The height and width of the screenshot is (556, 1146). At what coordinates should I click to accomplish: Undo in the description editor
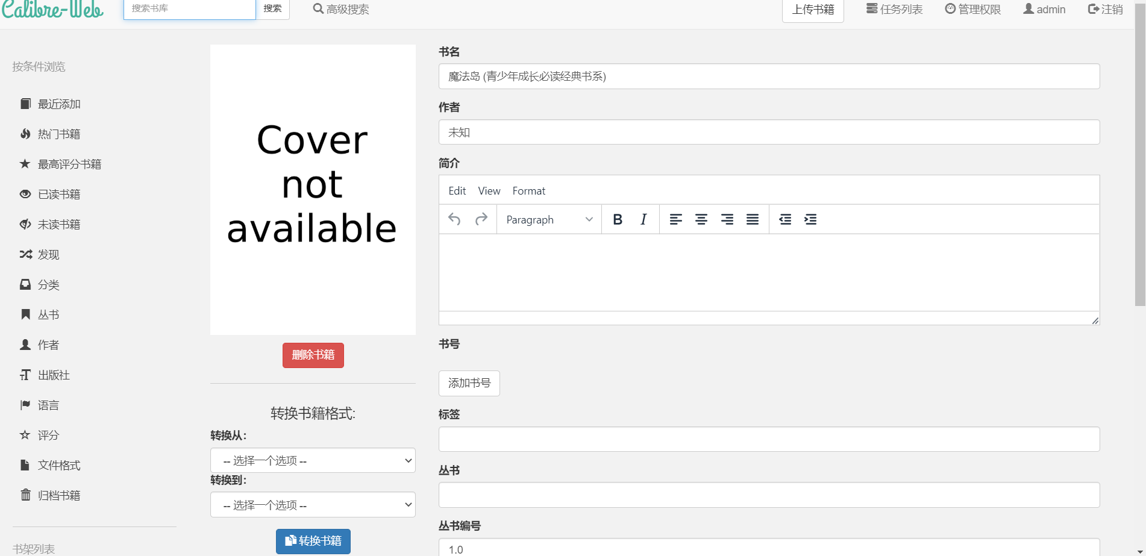454,219
